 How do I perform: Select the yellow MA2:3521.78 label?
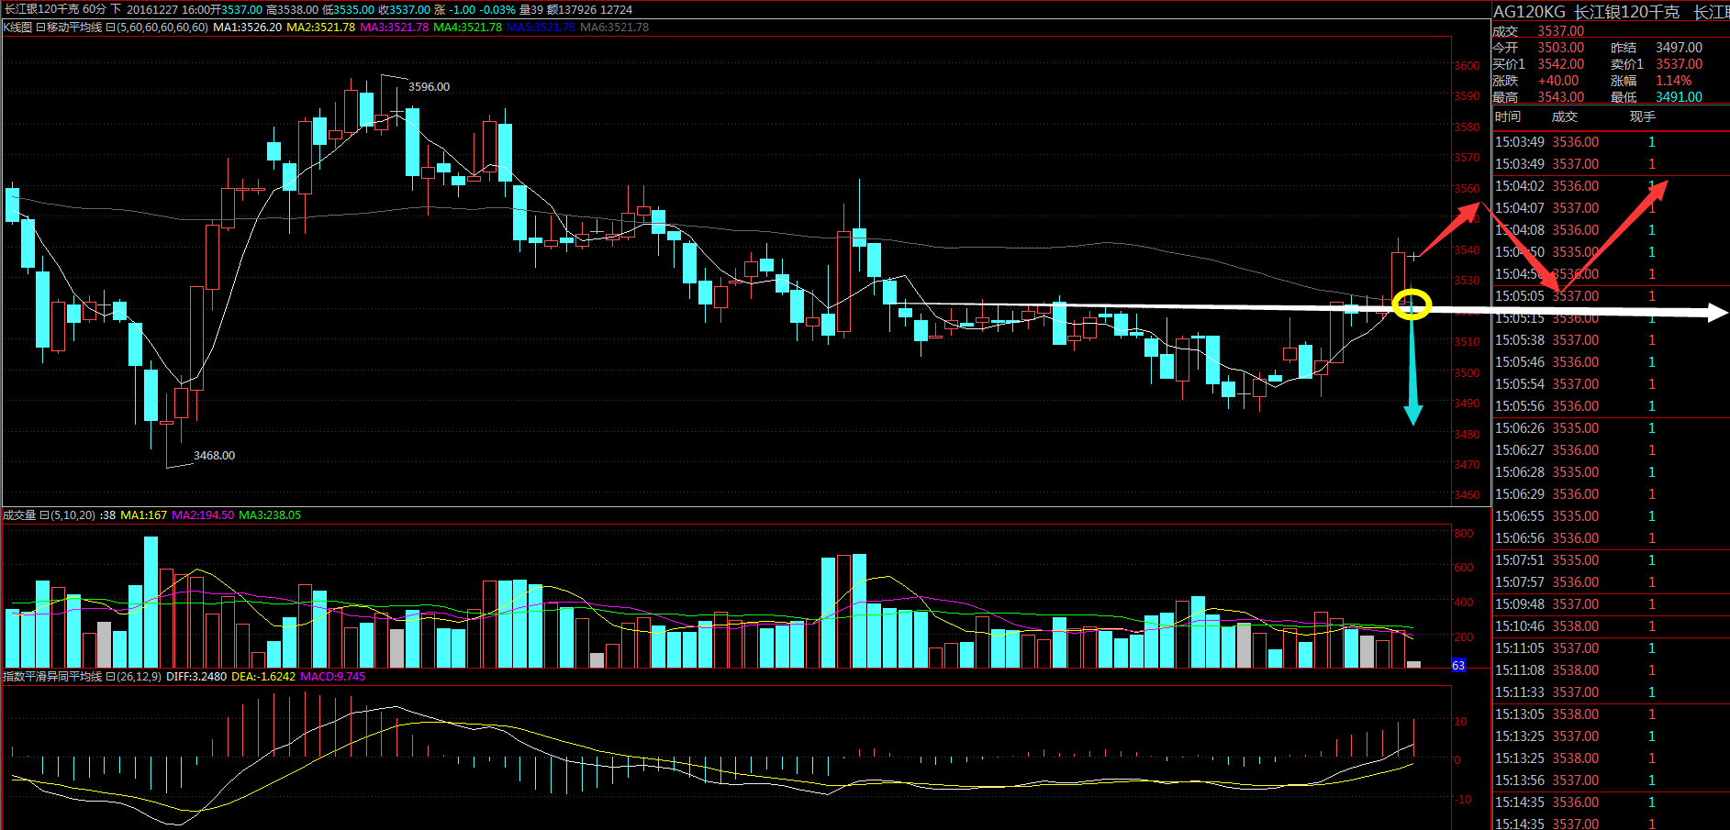point(320,28)
